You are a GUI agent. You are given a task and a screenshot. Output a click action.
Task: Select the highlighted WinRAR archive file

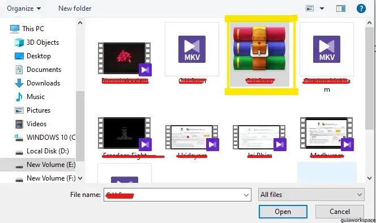point(259,54)
